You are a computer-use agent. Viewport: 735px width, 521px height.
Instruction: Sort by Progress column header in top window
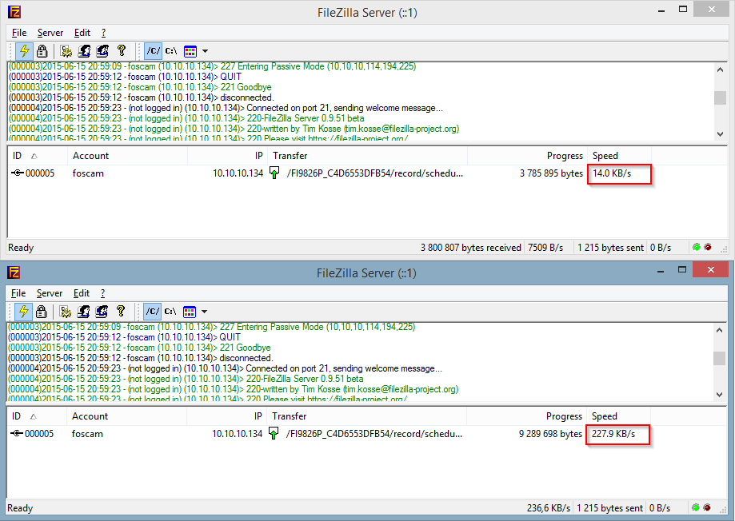[528, 156]
